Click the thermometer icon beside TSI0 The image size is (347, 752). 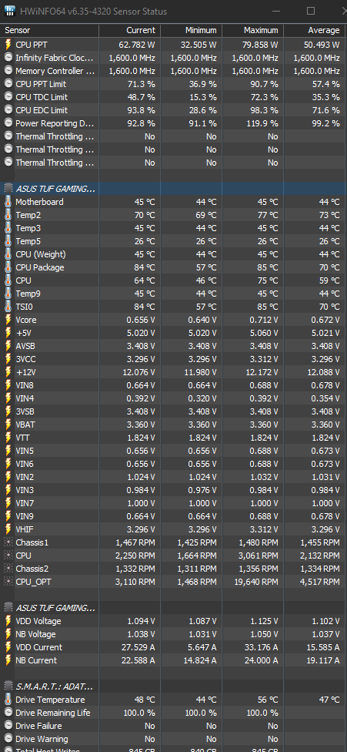tap(8, 307)
